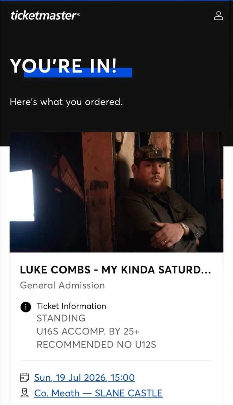Click the Ticketmaster logo
The image size is (233, 405).
tap(44, 16)
